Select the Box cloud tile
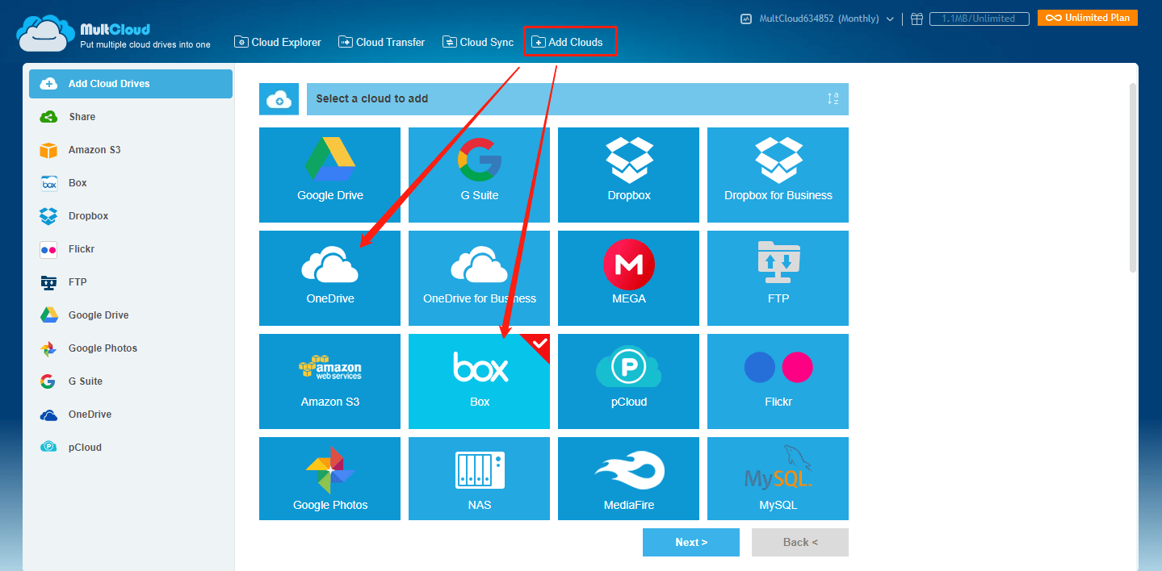This screenshot has height=571, width=1162. click(x=479, y=381)
